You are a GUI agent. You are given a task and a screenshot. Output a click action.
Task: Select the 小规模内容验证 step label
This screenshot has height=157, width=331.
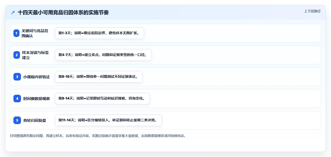[x=37, y=77]
